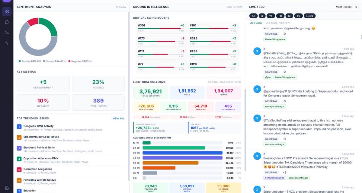Click rank badge 1 for Congress-DMK Activity
362x193 pixels.
pyautogui.click(x=19, y=127)
